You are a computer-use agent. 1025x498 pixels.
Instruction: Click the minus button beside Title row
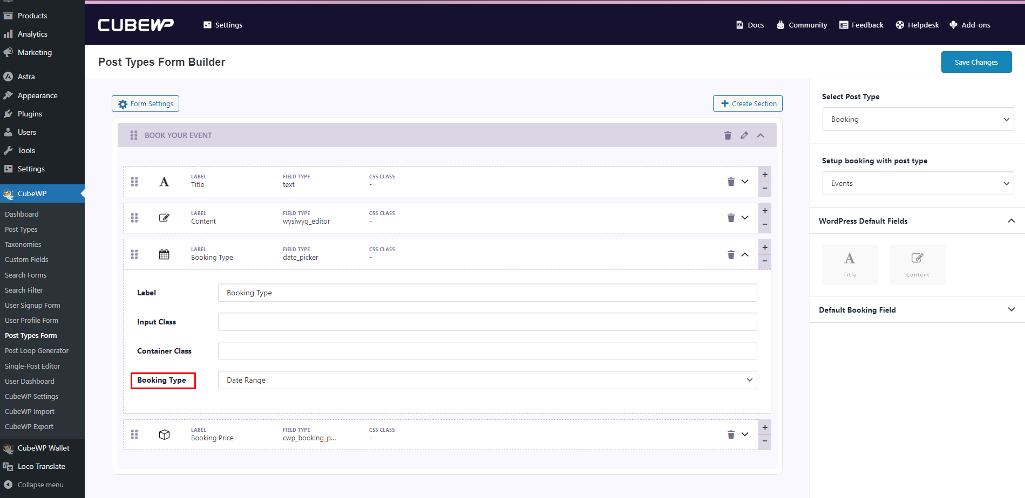pyautogui.click(x=765, y=189)
